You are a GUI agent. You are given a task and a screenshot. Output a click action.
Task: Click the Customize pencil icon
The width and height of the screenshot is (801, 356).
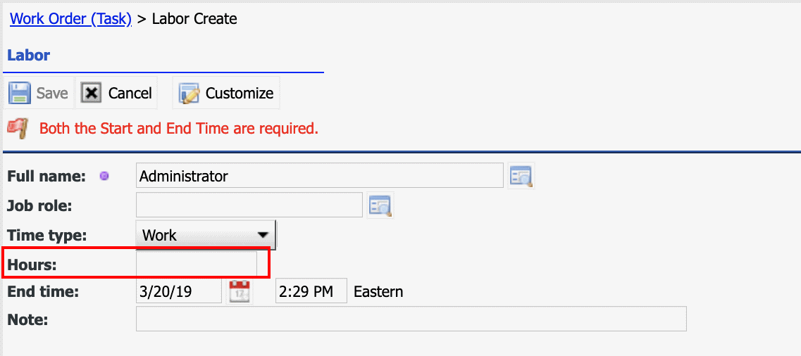click(189, 94)
